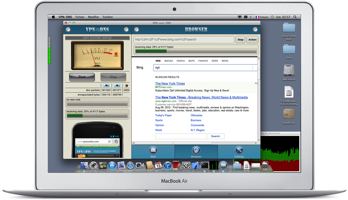Screen dimensions: 348x200
Task: Click the Browser compass icon in bottom bar
Action: click(x=196, y=151)
